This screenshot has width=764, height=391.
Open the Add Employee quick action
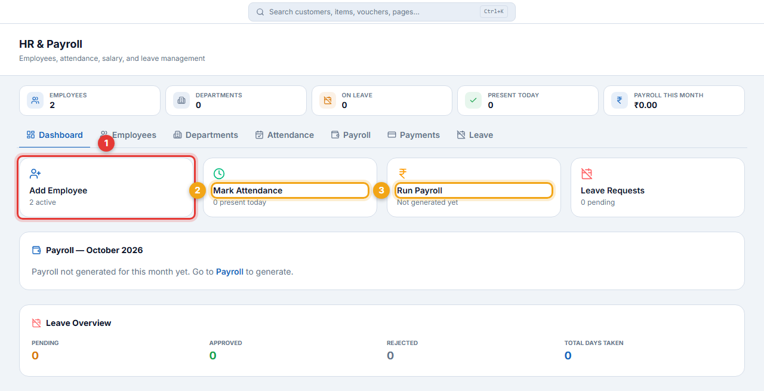106,187
